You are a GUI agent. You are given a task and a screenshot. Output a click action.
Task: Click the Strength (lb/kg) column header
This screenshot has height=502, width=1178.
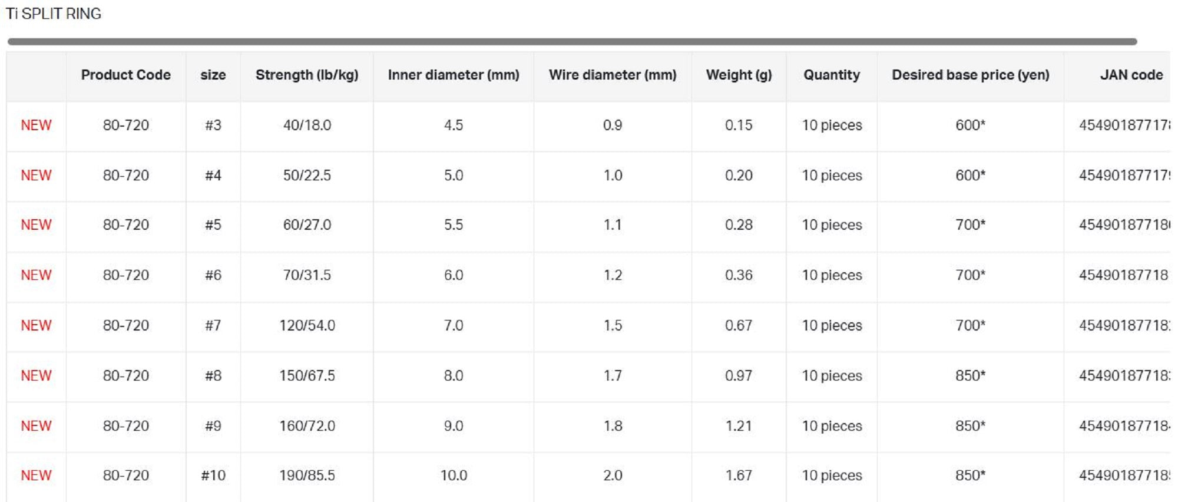[x=307, y=75]
